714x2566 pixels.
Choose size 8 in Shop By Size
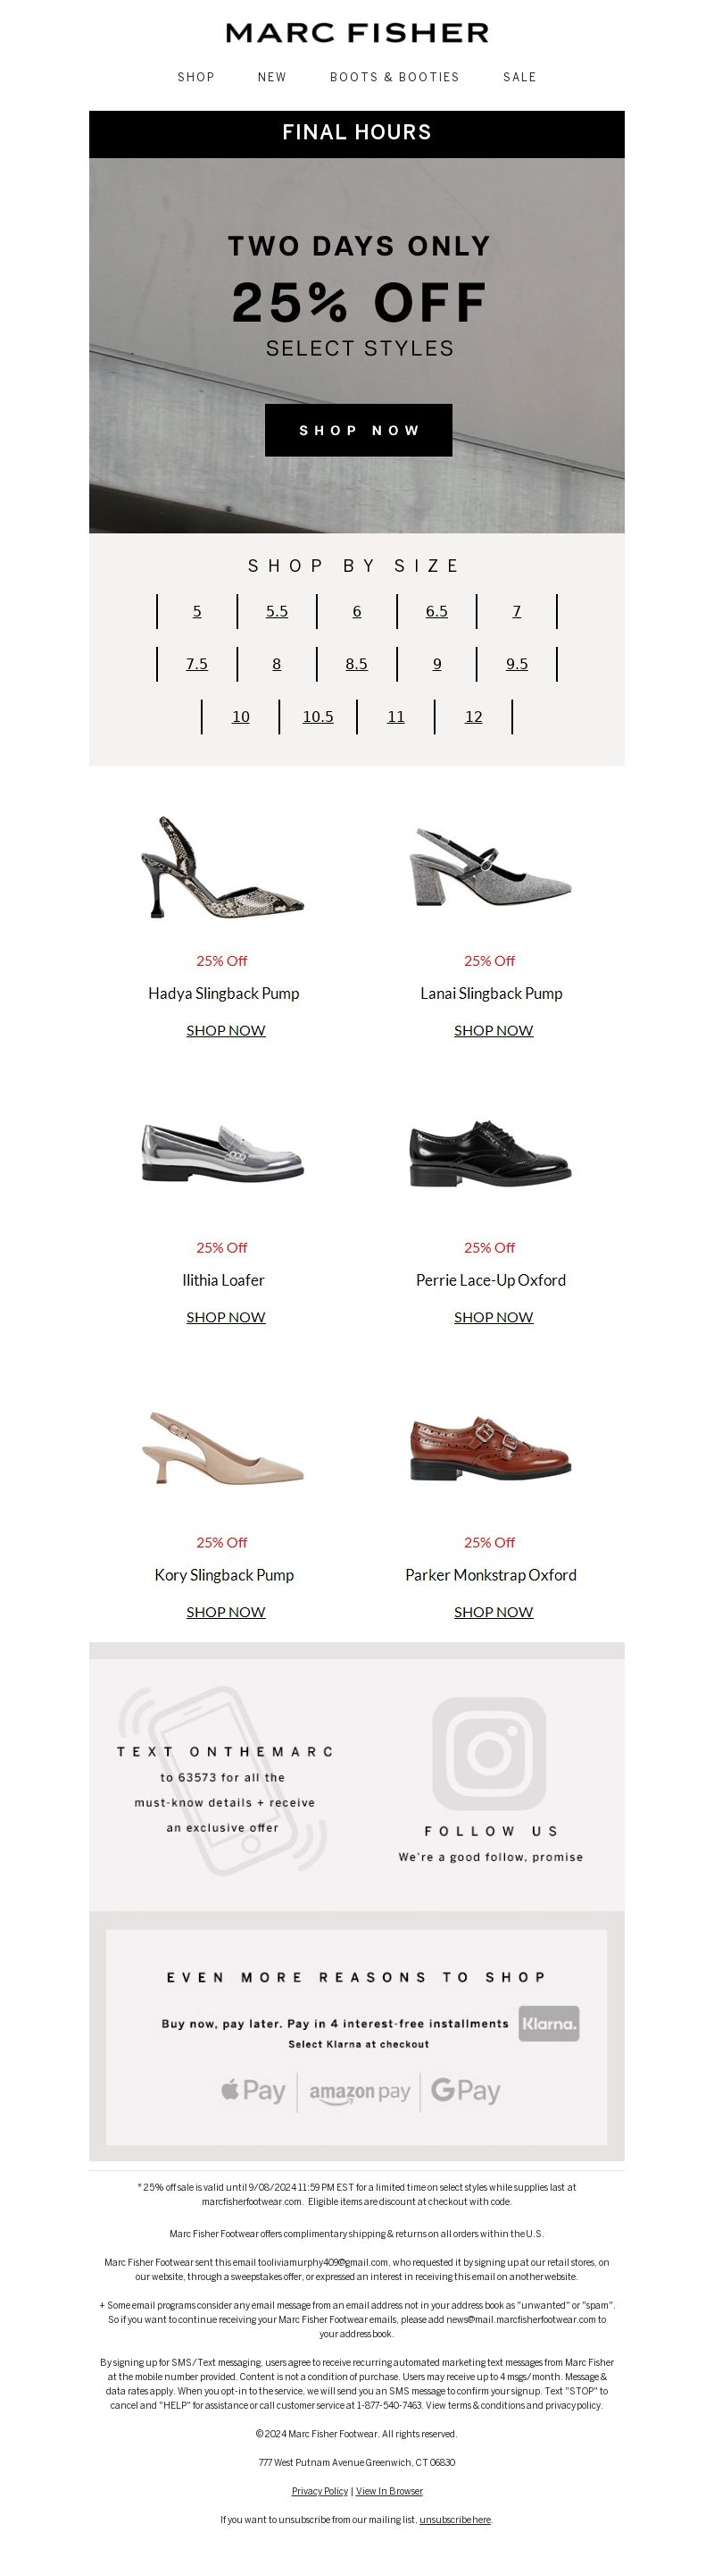277,664
